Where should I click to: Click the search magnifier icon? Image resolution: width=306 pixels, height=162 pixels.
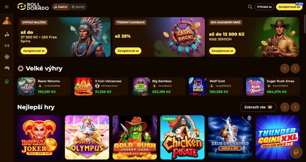pyautogui.click(x=250, y=7)
